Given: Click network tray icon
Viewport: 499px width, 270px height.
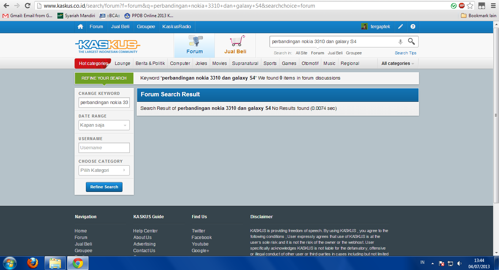Looking at the screenshot, I should pyautogui.click(x=450, y=263).
